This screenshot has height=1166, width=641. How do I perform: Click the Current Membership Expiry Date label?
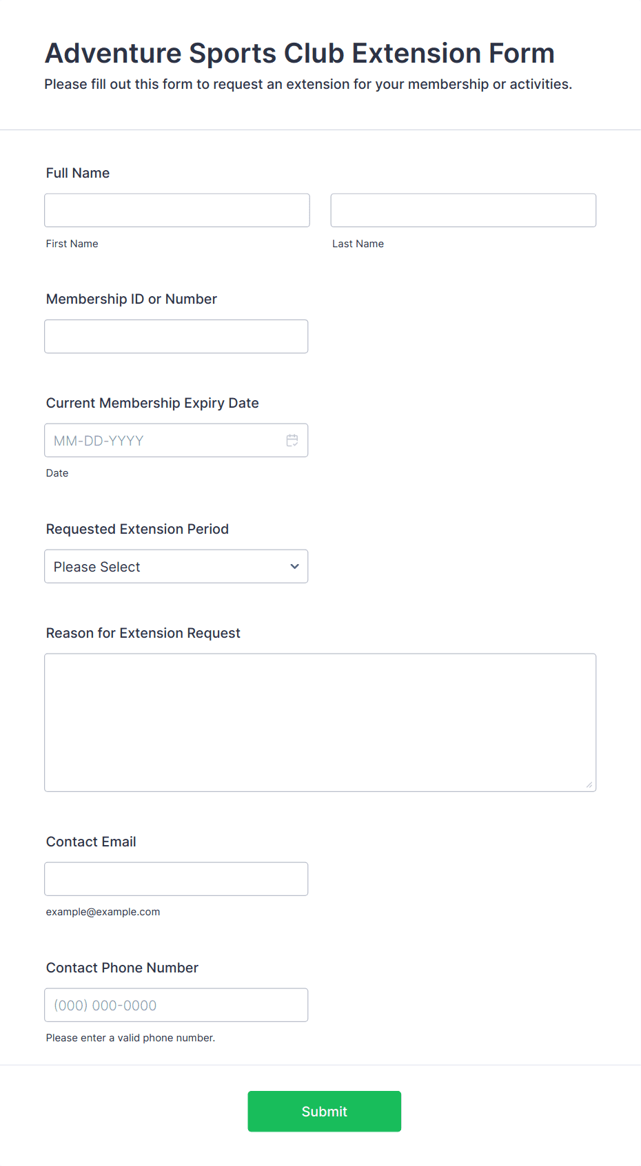point(152,403)
